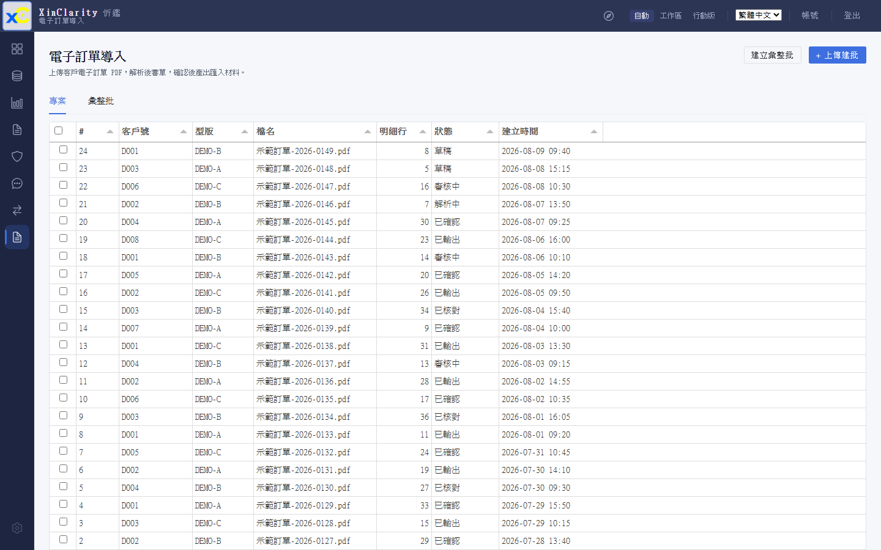Check the row for 示範訂單-2026-0130.pdf

[x=63, y=486]
